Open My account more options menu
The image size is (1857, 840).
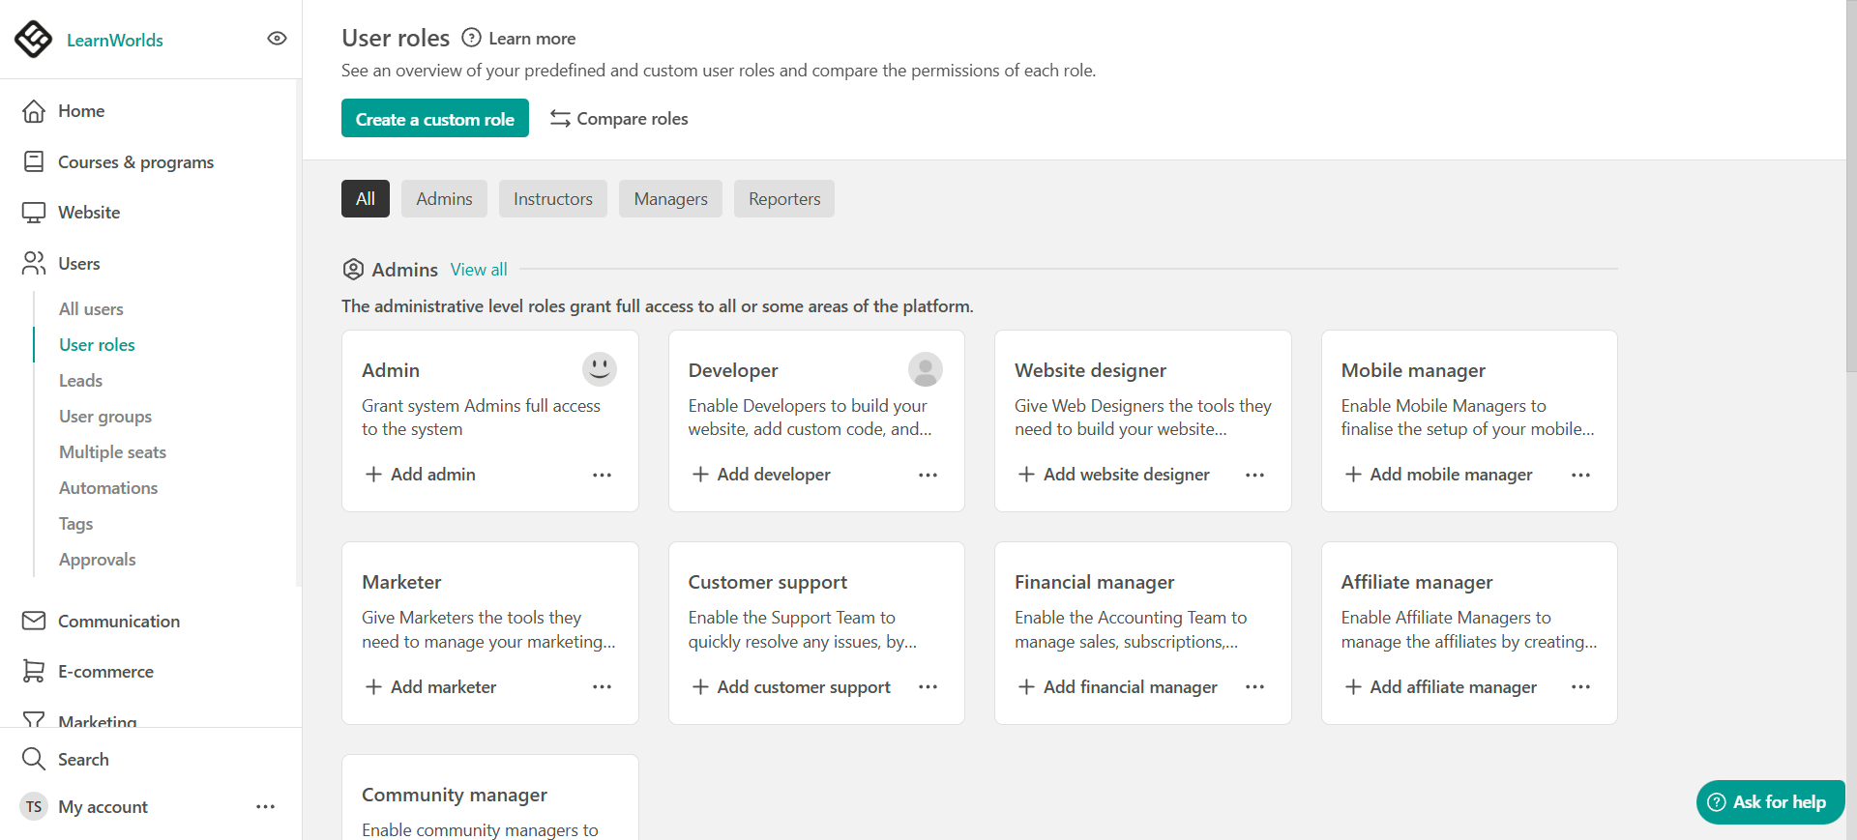(x=265, y=807)
